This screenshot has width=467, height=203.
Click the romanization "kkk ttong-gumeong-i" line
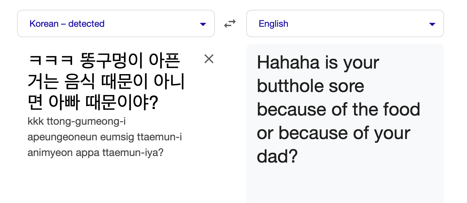click(77, 122)
